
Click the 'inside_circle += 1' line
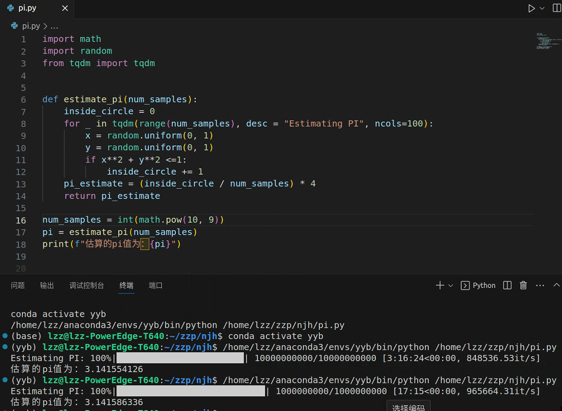[x=155, y=172]
